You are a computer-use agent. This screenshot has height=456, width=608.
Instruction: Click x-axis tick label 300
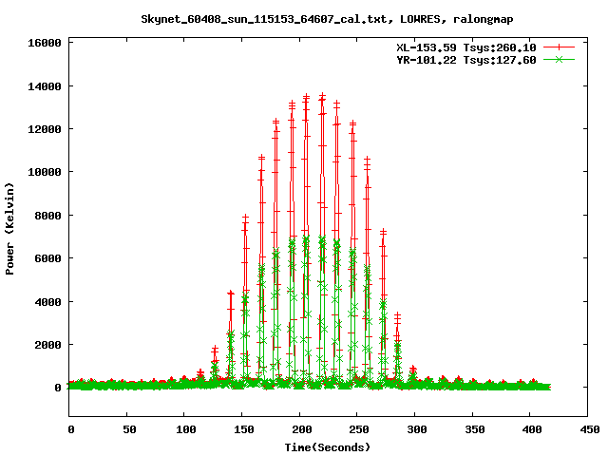tap(417, 429)
